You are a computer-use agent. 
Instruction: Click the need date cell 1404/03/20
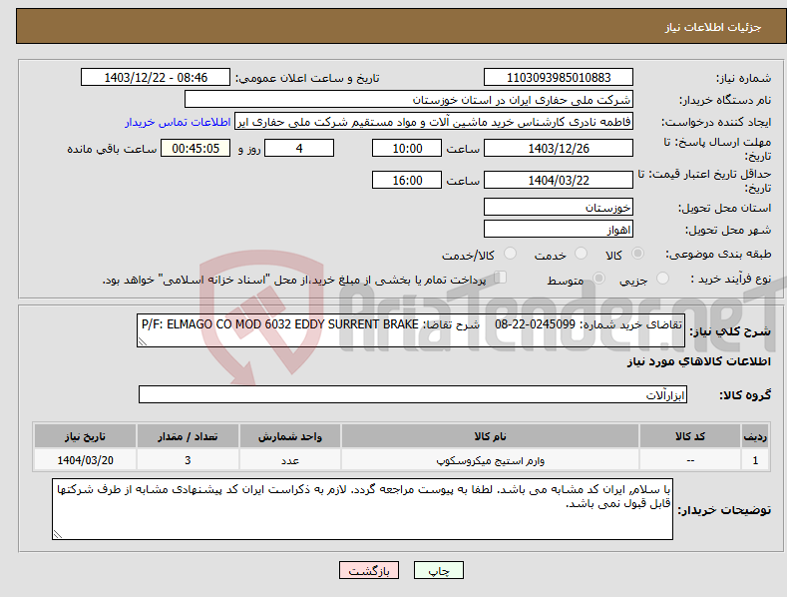pyautogui.click(x=85, y=460)
